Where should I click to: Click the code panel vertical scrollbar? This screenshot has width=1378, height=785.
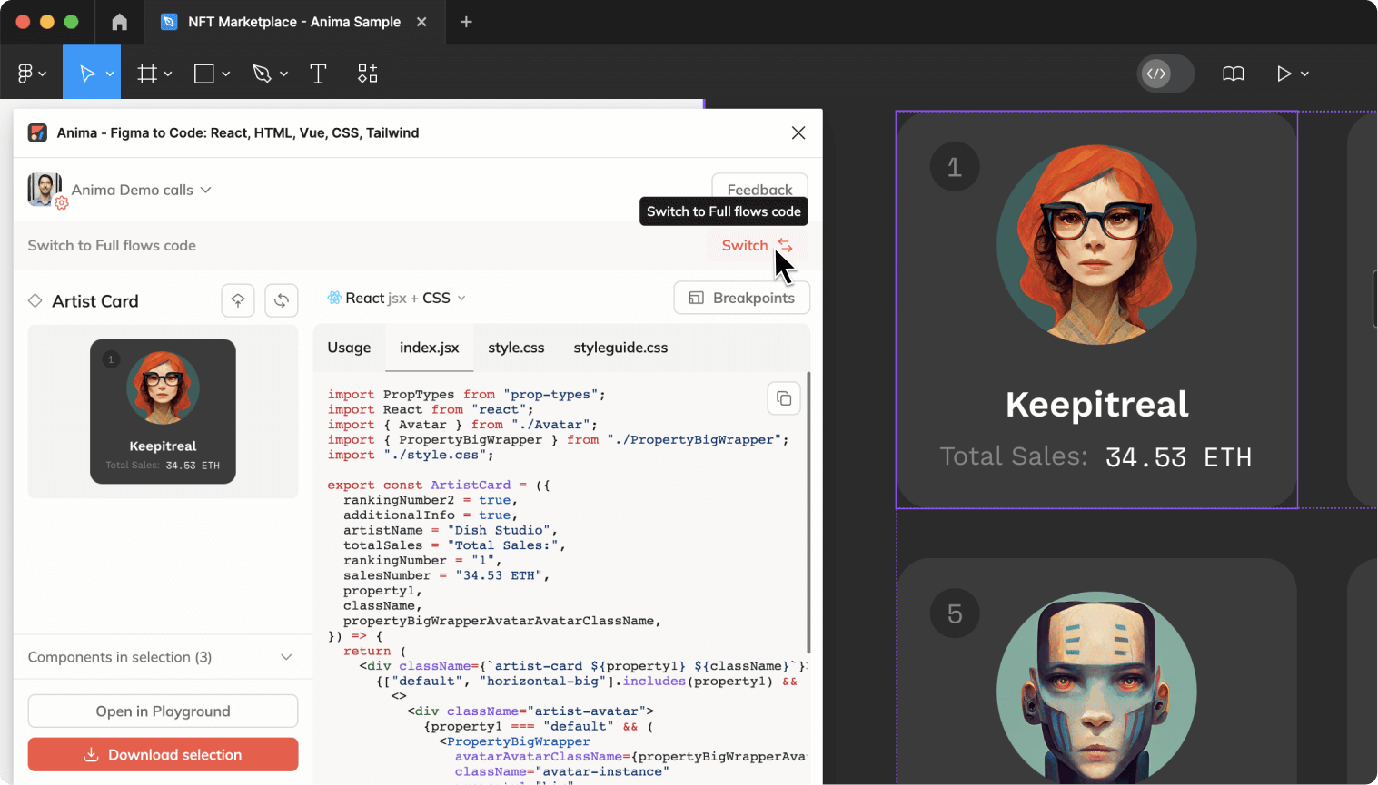[x=808, y=511]
